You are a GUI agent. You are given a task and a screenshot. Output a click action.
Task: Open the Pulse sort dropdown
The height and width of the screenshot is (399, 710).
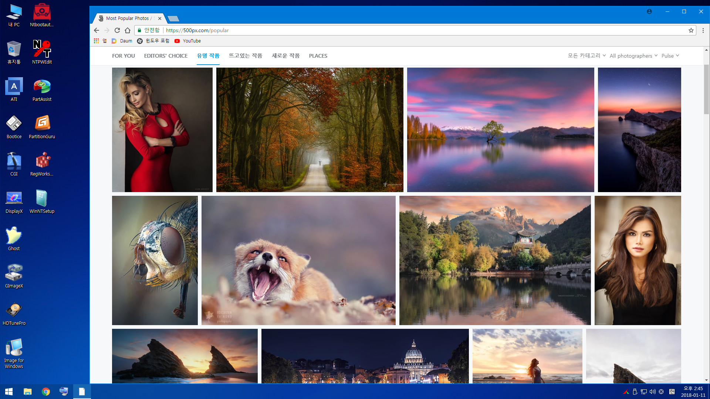click(x=670, y=56)
